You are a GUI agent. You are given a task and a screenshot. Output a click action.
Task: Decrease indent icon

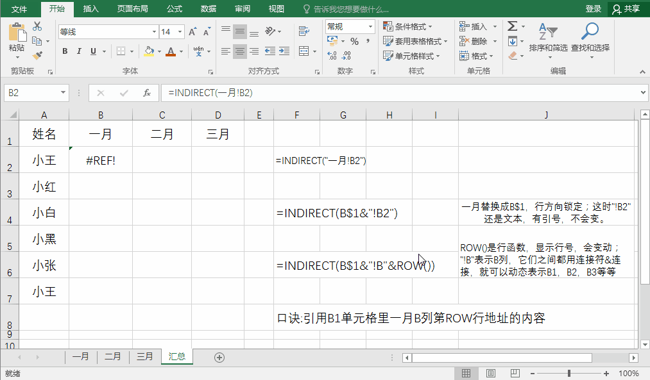click(x=270, y=51)
